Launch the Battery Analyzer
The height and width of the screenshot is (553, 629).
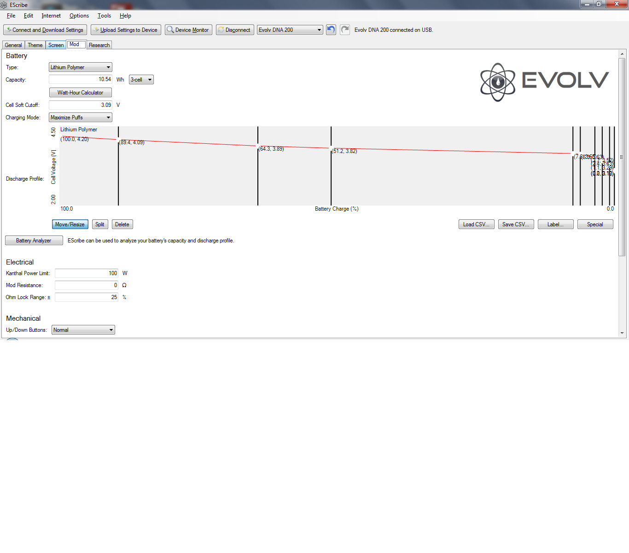coord(34,241)
